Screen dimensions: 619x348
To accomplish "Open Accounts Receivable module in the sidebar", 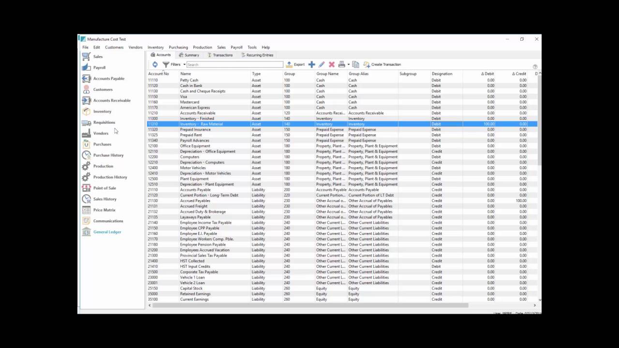I will (x=112, y=101).
